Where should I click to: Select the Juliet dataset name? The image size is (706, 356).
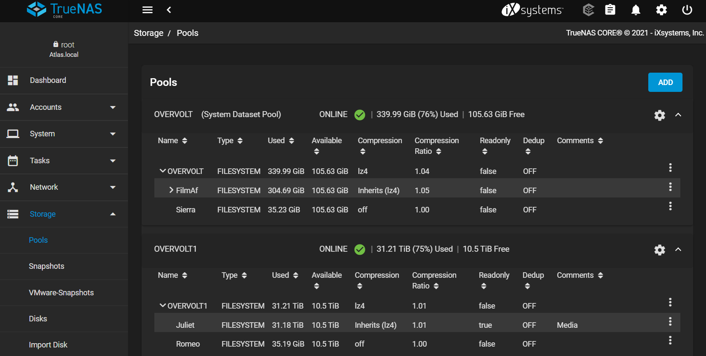(x=185, y=325)
